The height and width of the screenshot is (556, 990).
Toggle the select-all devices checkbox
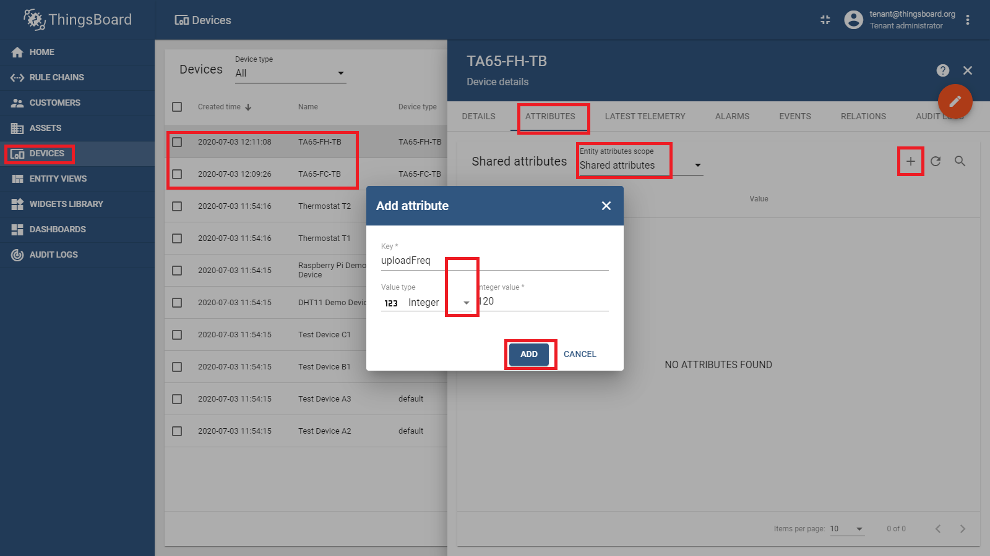click(177, 107)
